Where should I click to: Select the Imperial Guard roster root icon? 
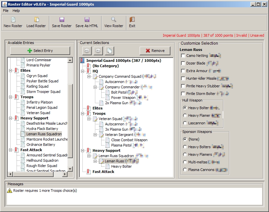coord(83,61)
